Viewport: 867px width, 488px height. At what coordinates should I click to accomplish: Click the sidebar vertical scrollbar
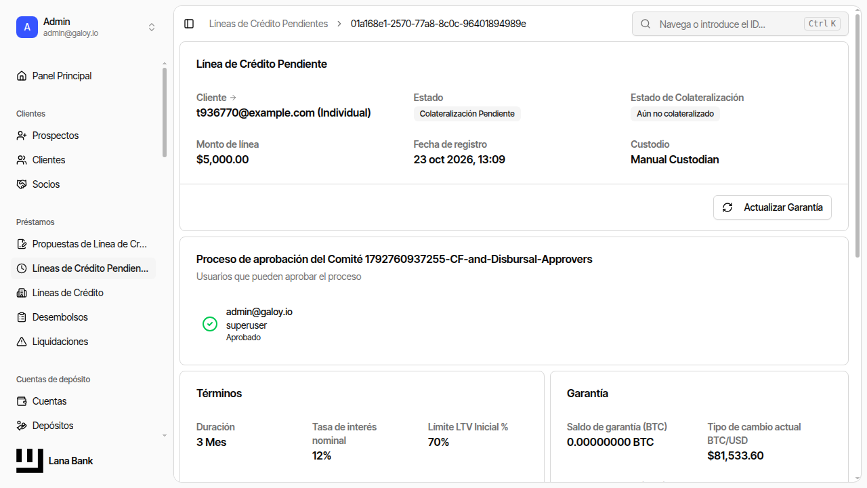[x=165, y=113]
